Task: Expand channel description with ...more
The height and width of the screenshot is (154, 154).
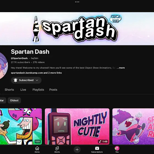Action: (121, 68)
